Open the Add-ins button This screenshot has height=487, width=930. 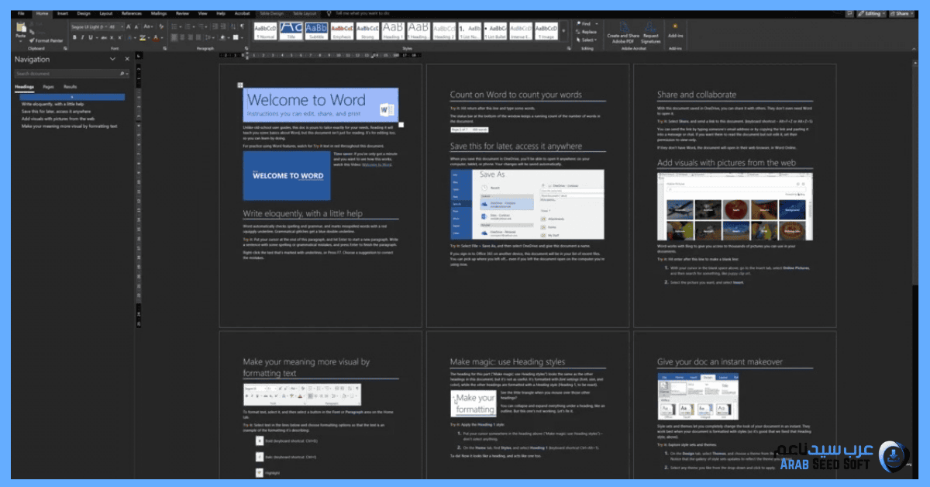click(x=675, y=30)
